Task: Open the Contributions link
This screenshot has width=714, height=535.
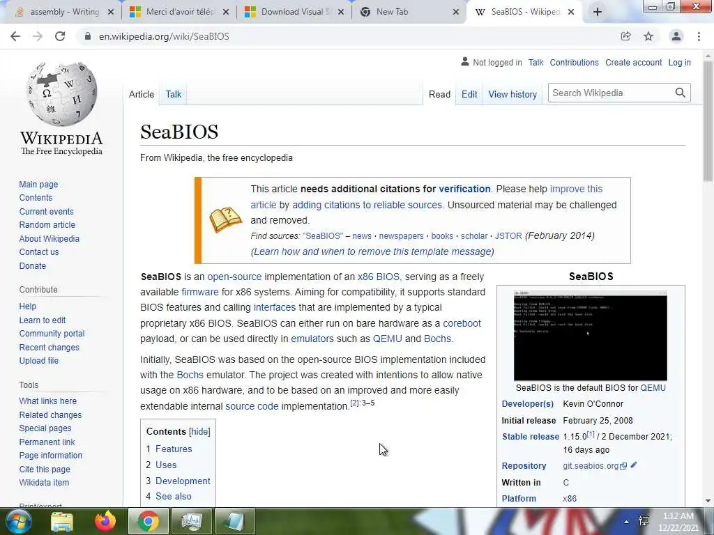Action: pos(574,62)
